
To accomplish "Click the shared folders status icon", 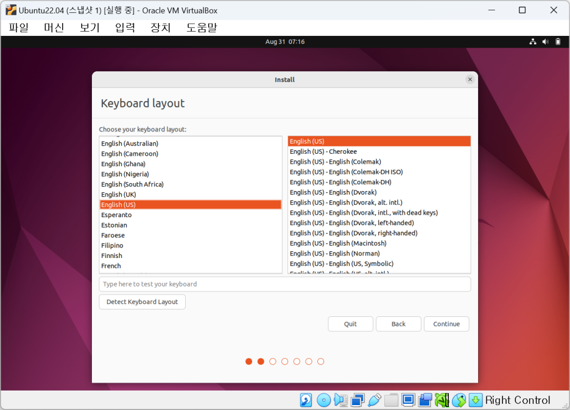I will pos(391,400).
